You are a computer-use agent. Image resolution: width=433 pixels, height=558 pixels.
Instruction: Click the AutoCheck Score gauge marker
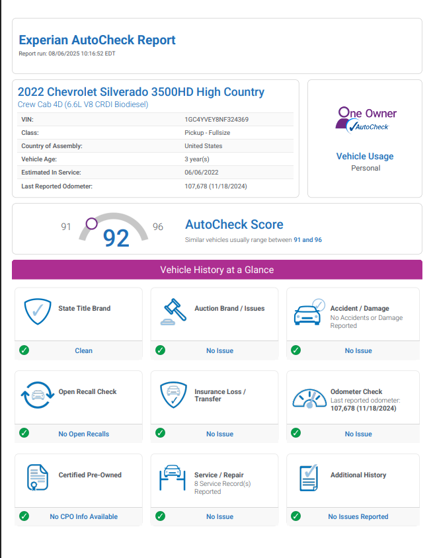tap(91, 224)
